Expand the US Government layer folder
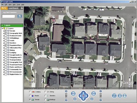 click(4, 72)
